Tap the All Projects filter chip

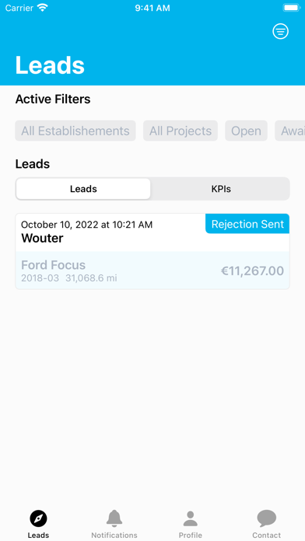point(181,131)
